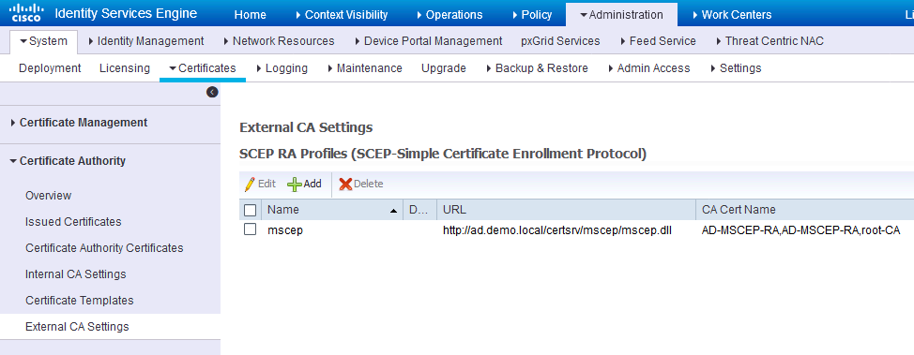
Task: Open the Admin Access menu
Action: pyautogui.click(x=648, y=68)
